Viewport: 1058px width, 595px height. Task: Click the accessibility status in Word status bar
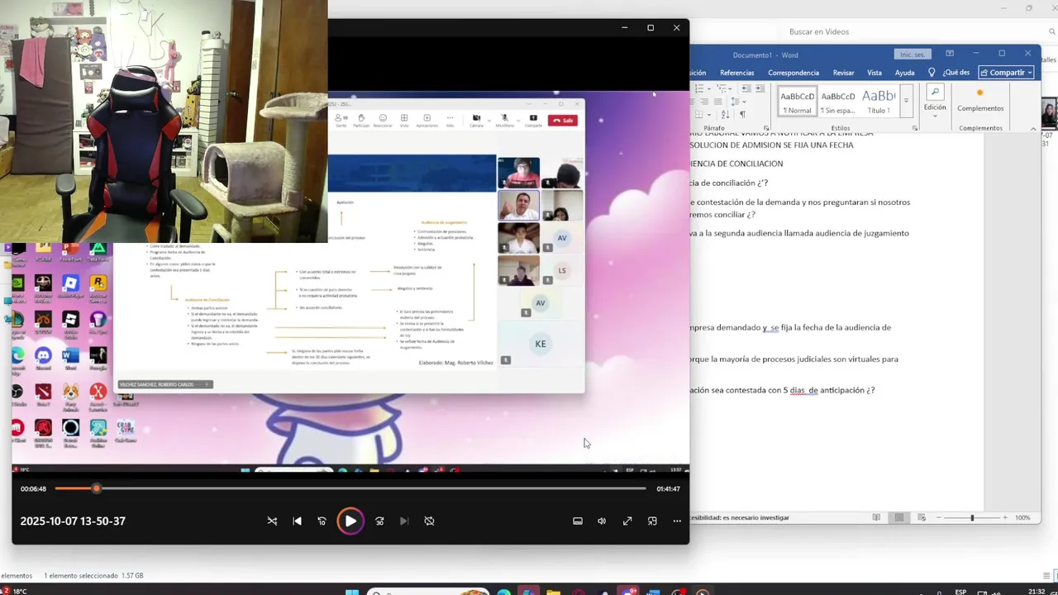tap(740, 517)
